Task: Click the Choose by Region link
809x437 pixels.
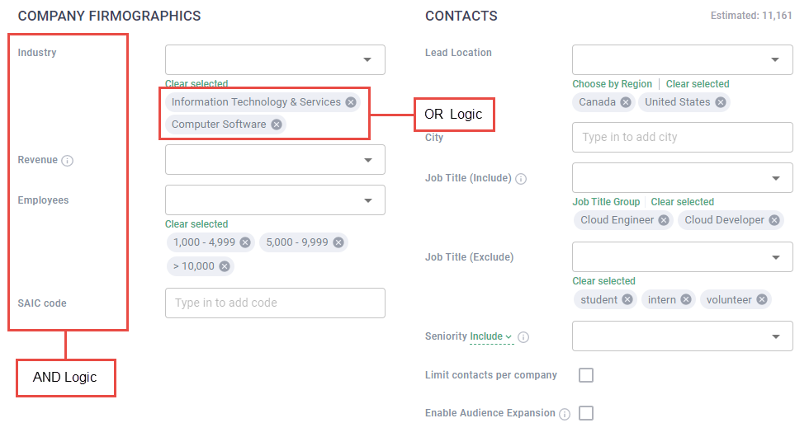Action: (x=612, y=84)
